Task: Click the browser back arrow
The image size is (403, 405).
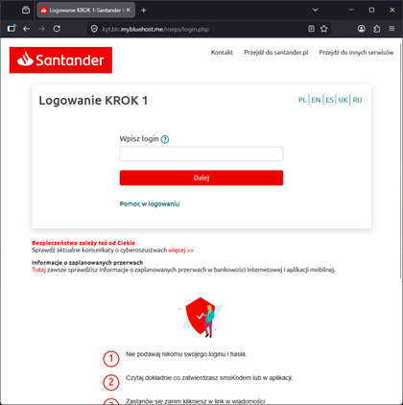Action: point(26,29)
